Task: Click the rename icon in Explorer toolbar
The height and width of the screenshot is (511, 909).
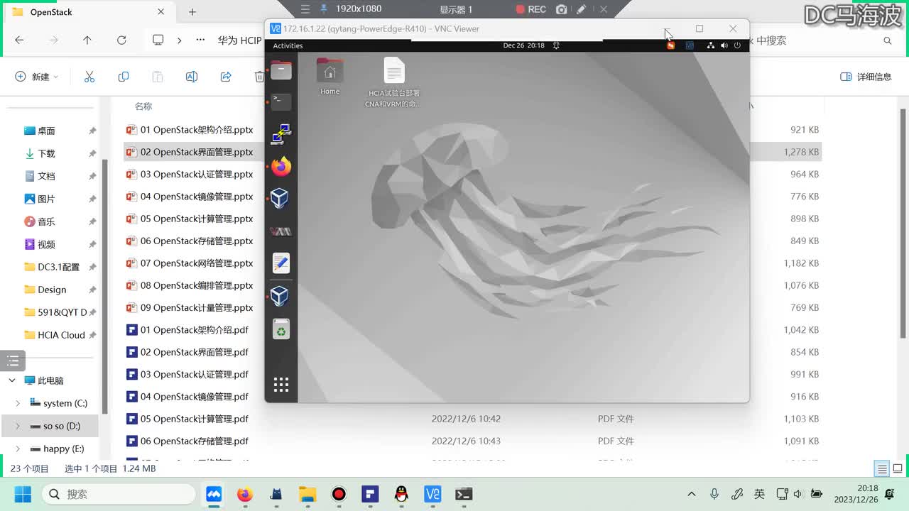Action: [192, 77]
